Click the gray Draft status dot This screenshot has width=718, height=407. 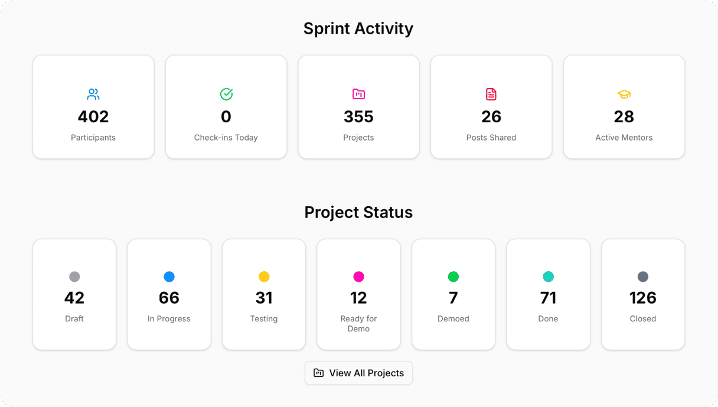coord(74,276)
